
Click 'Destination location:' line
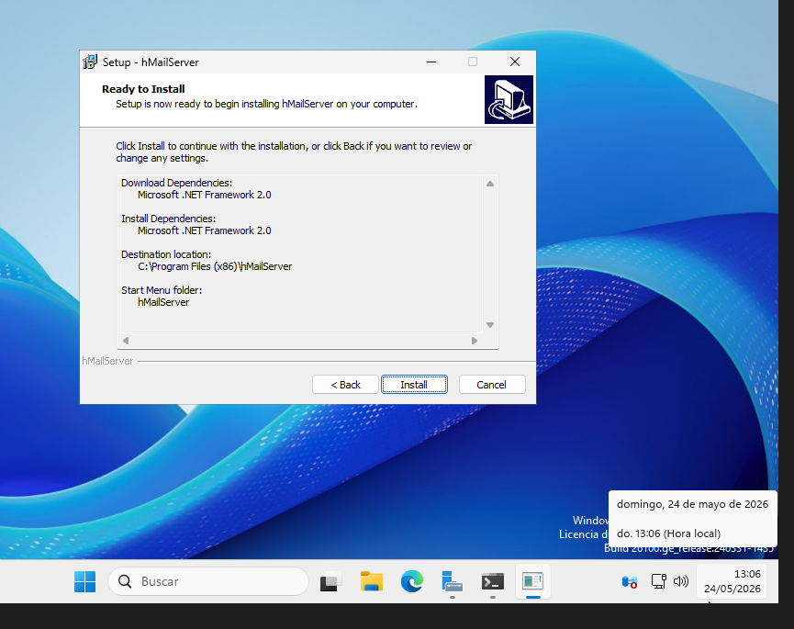[x=166, y=254]
